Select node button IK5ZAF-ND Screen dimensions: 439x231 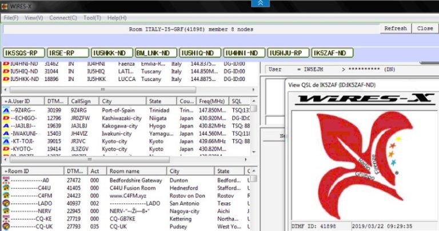click(x=332, y=53)
